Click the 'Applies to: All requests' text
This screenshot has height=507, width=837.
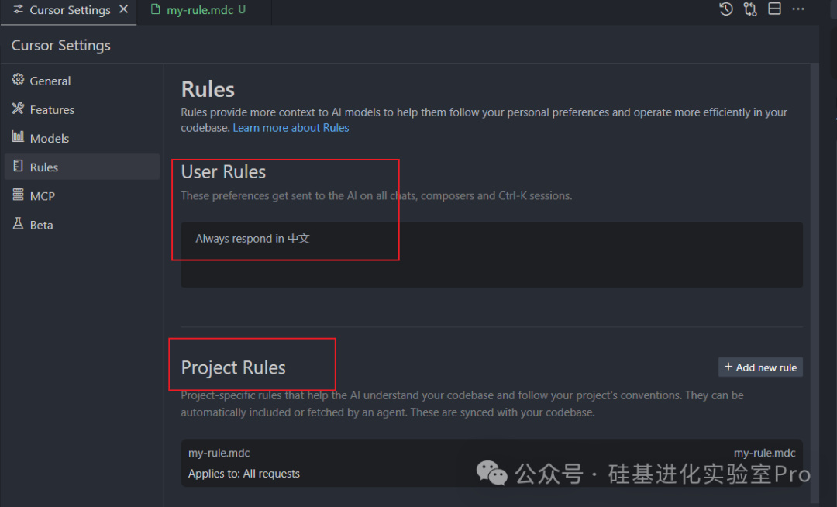[x=244, y=474]
